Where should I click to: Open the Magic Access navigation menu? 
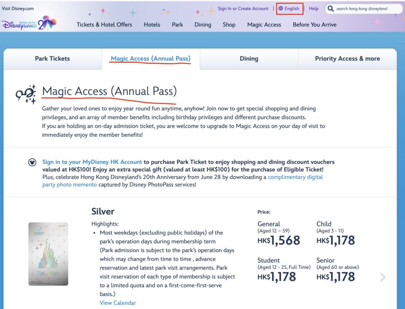pyautogui.click(x=264, y=24)
